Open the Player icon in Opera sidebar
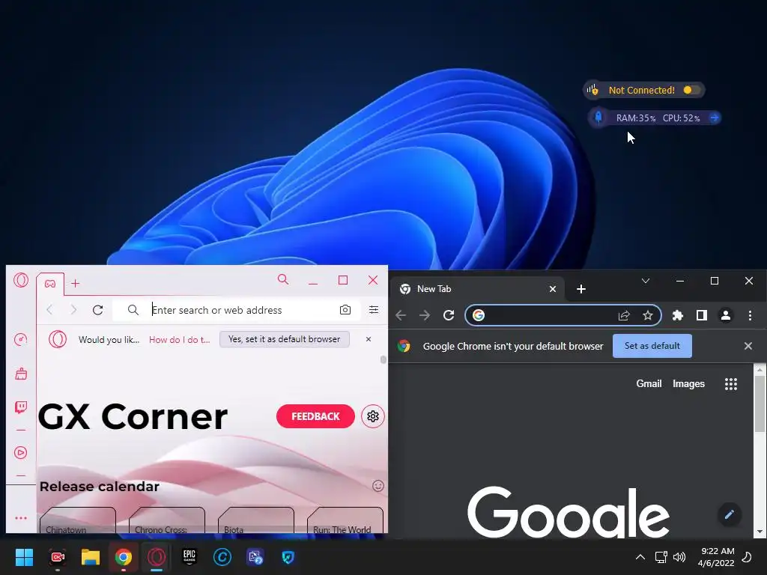This screenshot has width=767, height=575. [x=20, y=453]
